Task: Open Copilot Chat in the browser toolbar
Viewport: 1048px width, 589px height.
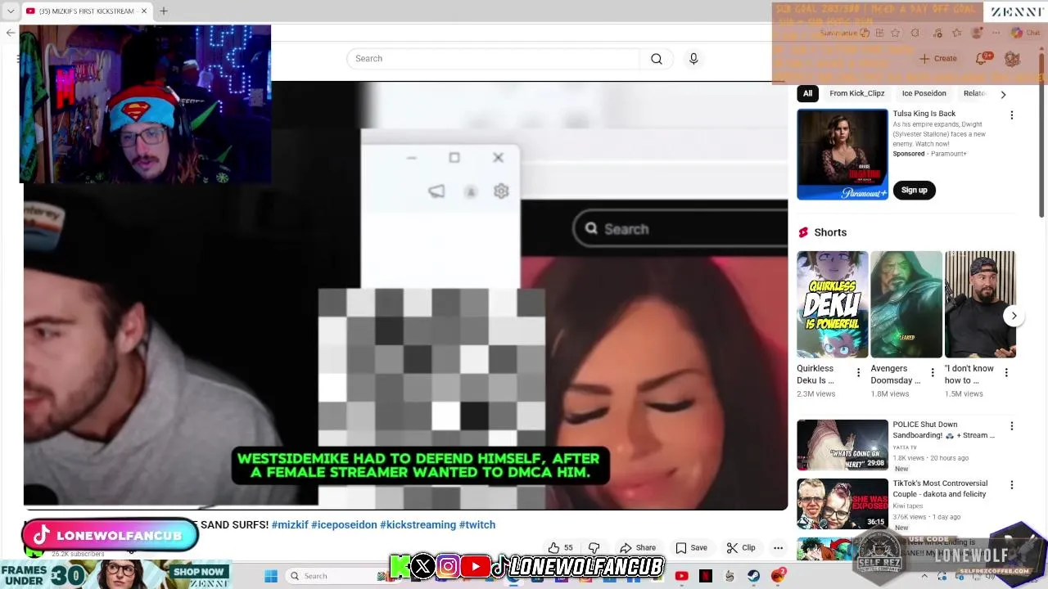Action: pos(1025,33)
